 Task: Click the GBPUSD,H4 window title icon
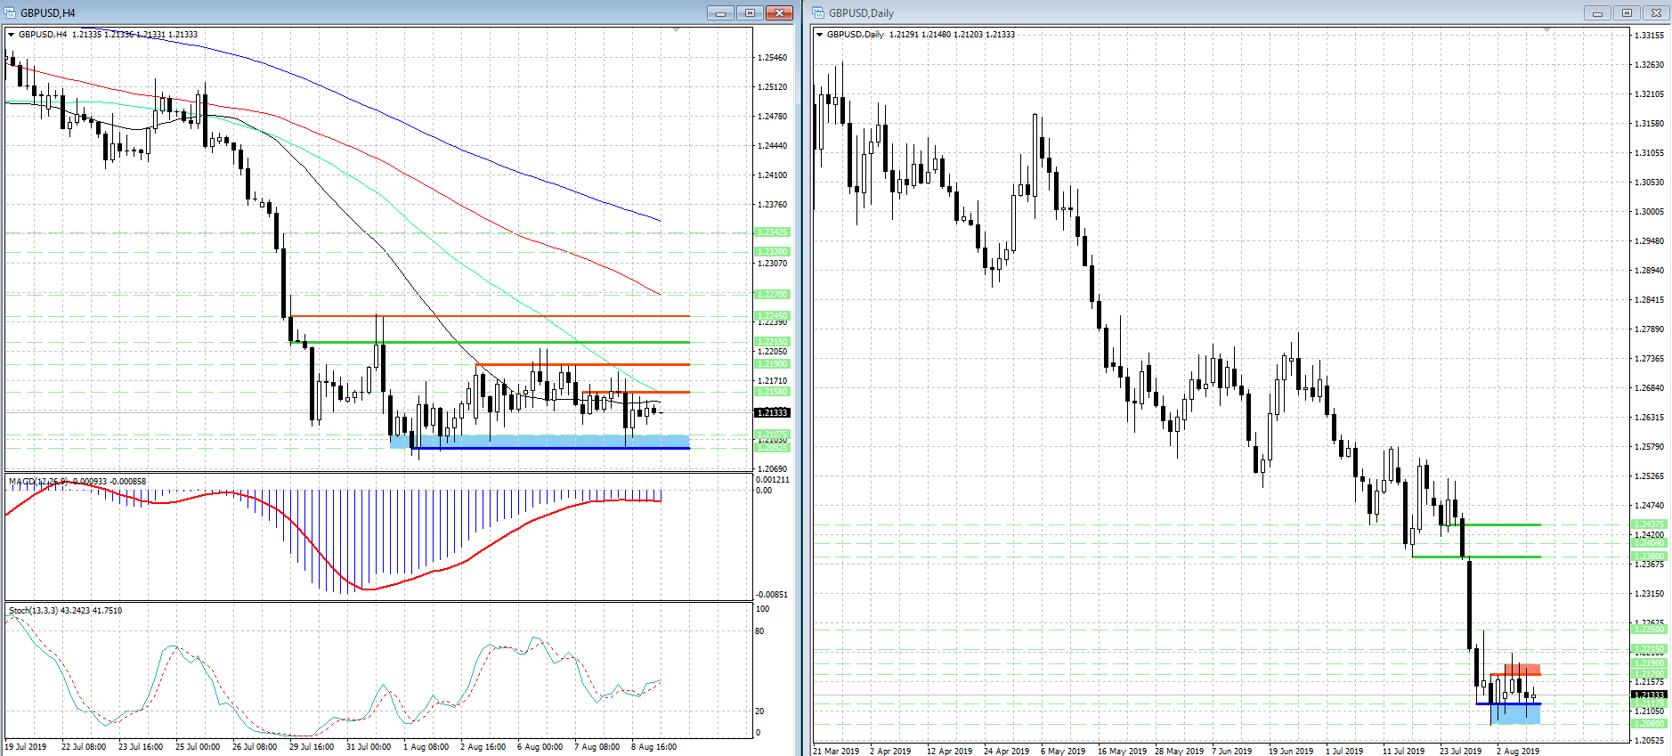point(11,12)
